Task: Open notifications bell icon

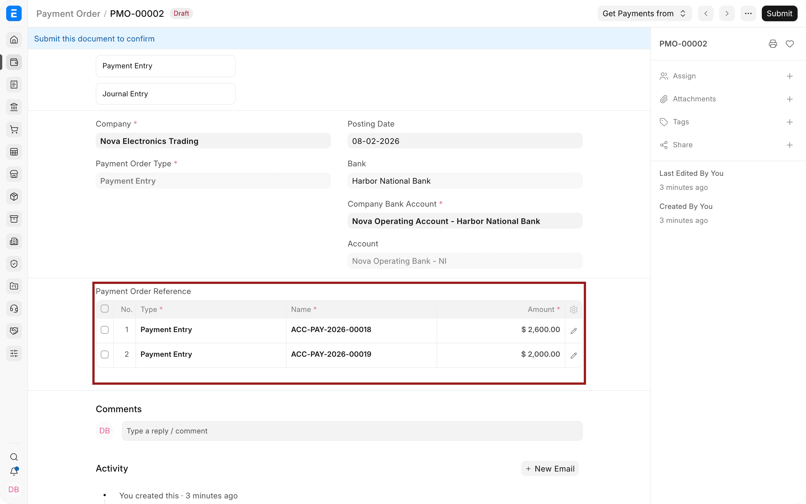Action: (14, 471)
